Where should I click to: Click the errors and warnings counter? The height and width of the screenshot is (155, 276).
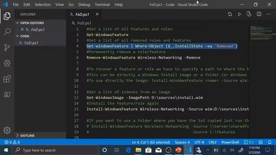pyautogui.click(x=12, y=142)
